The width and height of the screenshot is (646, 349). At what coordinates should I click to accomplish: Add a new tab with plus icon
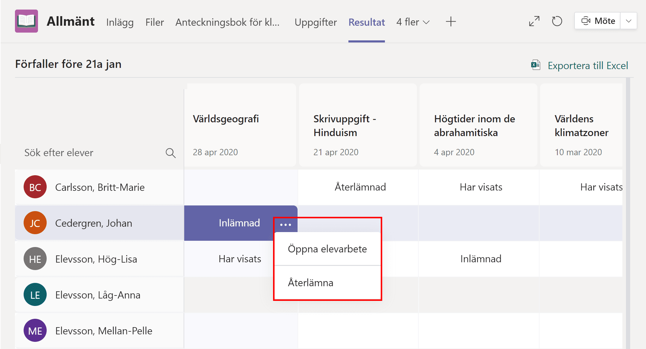click(451, 22)
